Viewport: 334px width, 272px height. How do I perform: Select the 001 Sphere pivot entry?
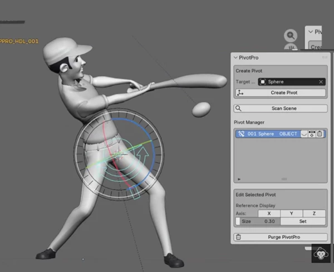281,134
